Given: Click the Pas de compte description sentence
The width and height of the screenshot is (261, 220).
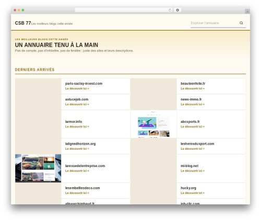Looking at the screenshot, I should click(74, 50).
